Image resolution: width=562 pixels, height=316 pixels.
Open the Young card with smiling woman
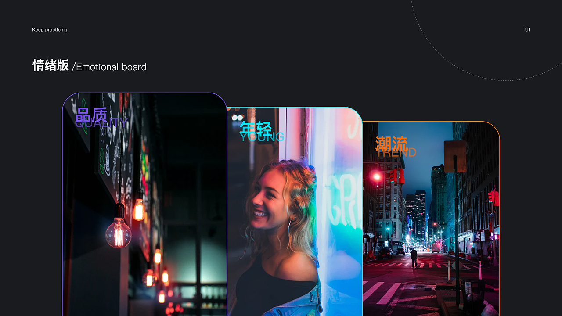tap(295, 212)
